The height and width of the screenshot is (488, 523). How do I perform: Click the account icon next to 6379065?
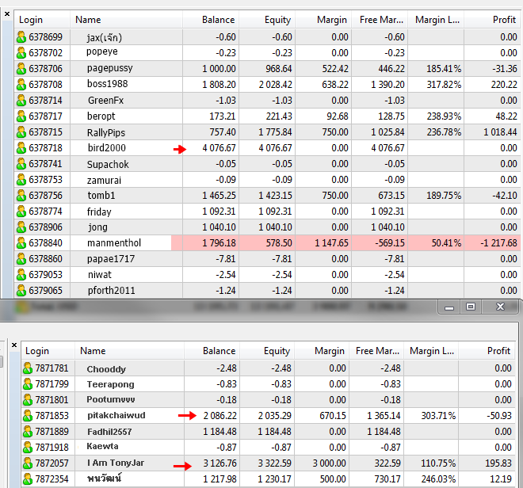click(21, 291)
